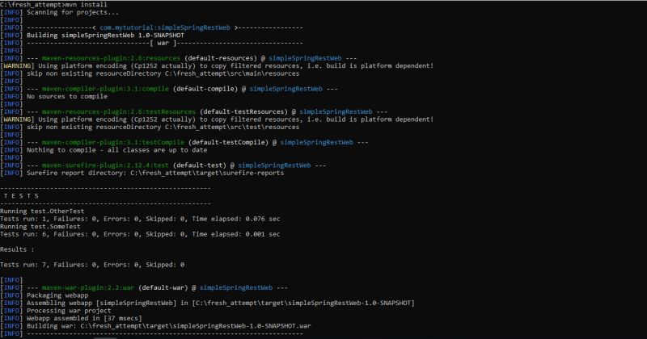
Task: Click 'Building simpleSpringRestWeb 1.0-SNAPSHOT' text
Action: (x=105, y=35)
